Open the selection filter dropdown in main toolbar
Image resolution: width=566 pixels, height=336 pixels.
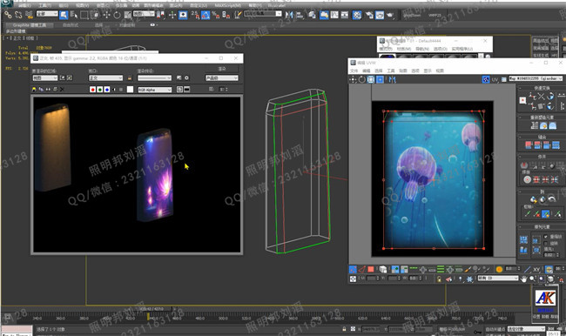[47, 14]
